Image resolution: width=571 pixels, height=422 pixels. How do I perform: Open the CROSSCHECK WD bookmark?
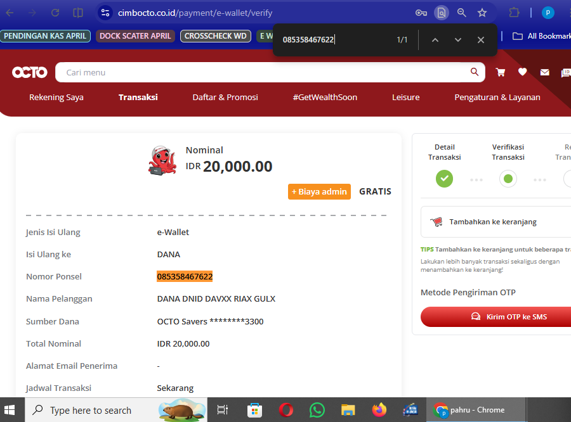point(215,36)
